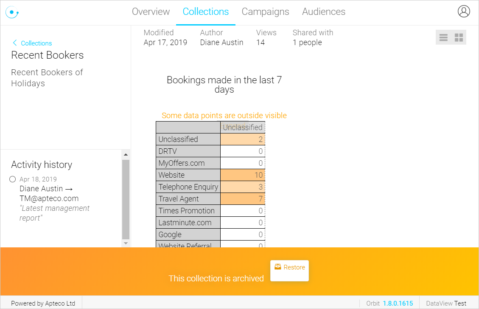Click activity history scrollbar up arrow
This screenshot has height=309, width=479.
[x=126, y=155]
